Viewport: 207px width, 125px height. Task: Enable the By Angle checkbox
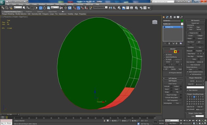tap(165, 60)
